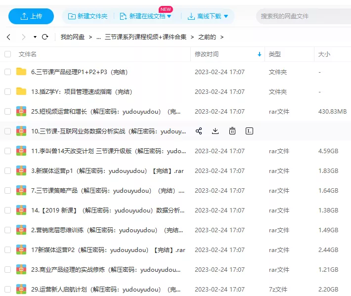
Task: Select the checkbox for 29.运营新人启航计划
Action: [7, 289]
